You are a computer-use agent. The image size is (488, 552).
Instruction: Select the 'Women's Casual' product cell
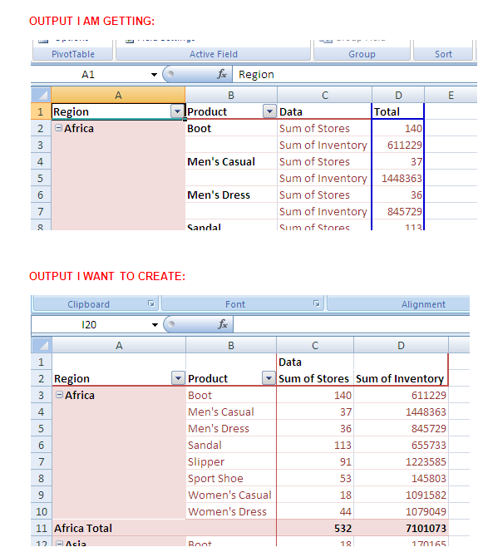coord(231,495)
